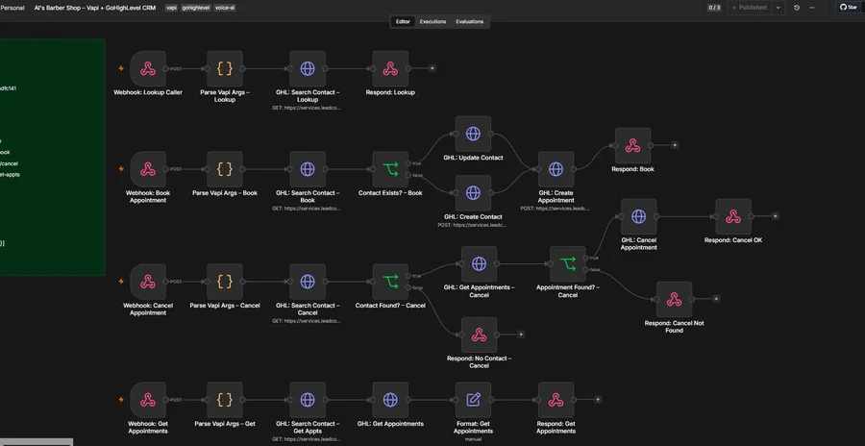Switch to the Editor tab
The height and width of the screenshot is (446, 865).
pos(403,21)
